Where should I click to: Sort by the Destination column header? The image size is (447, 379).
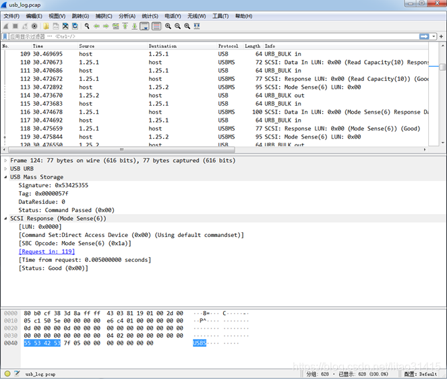[182, 46]
